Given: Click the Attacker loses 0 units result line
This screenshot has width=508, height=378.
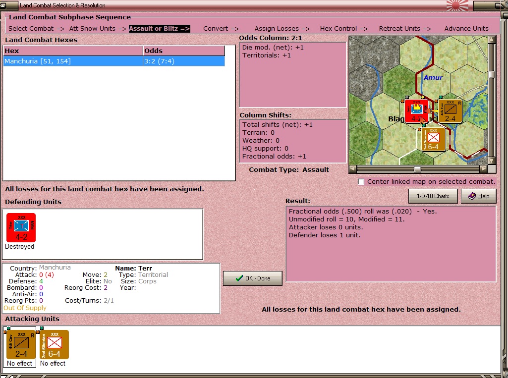Looking at the screenshot, I should tap(326, 227).
